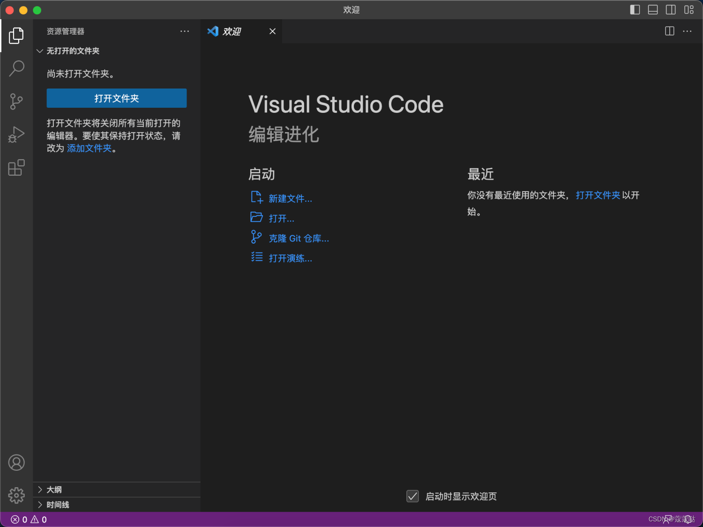Click the 尚未打开文件夹。 text
This screenshot has width=703, height=527.
pyautogui.click(x=81, y=74)
